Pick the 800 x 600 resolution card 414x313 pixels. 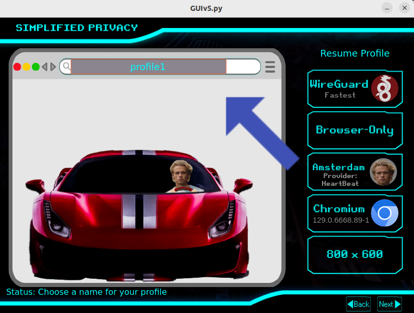[x=355, y=255]
